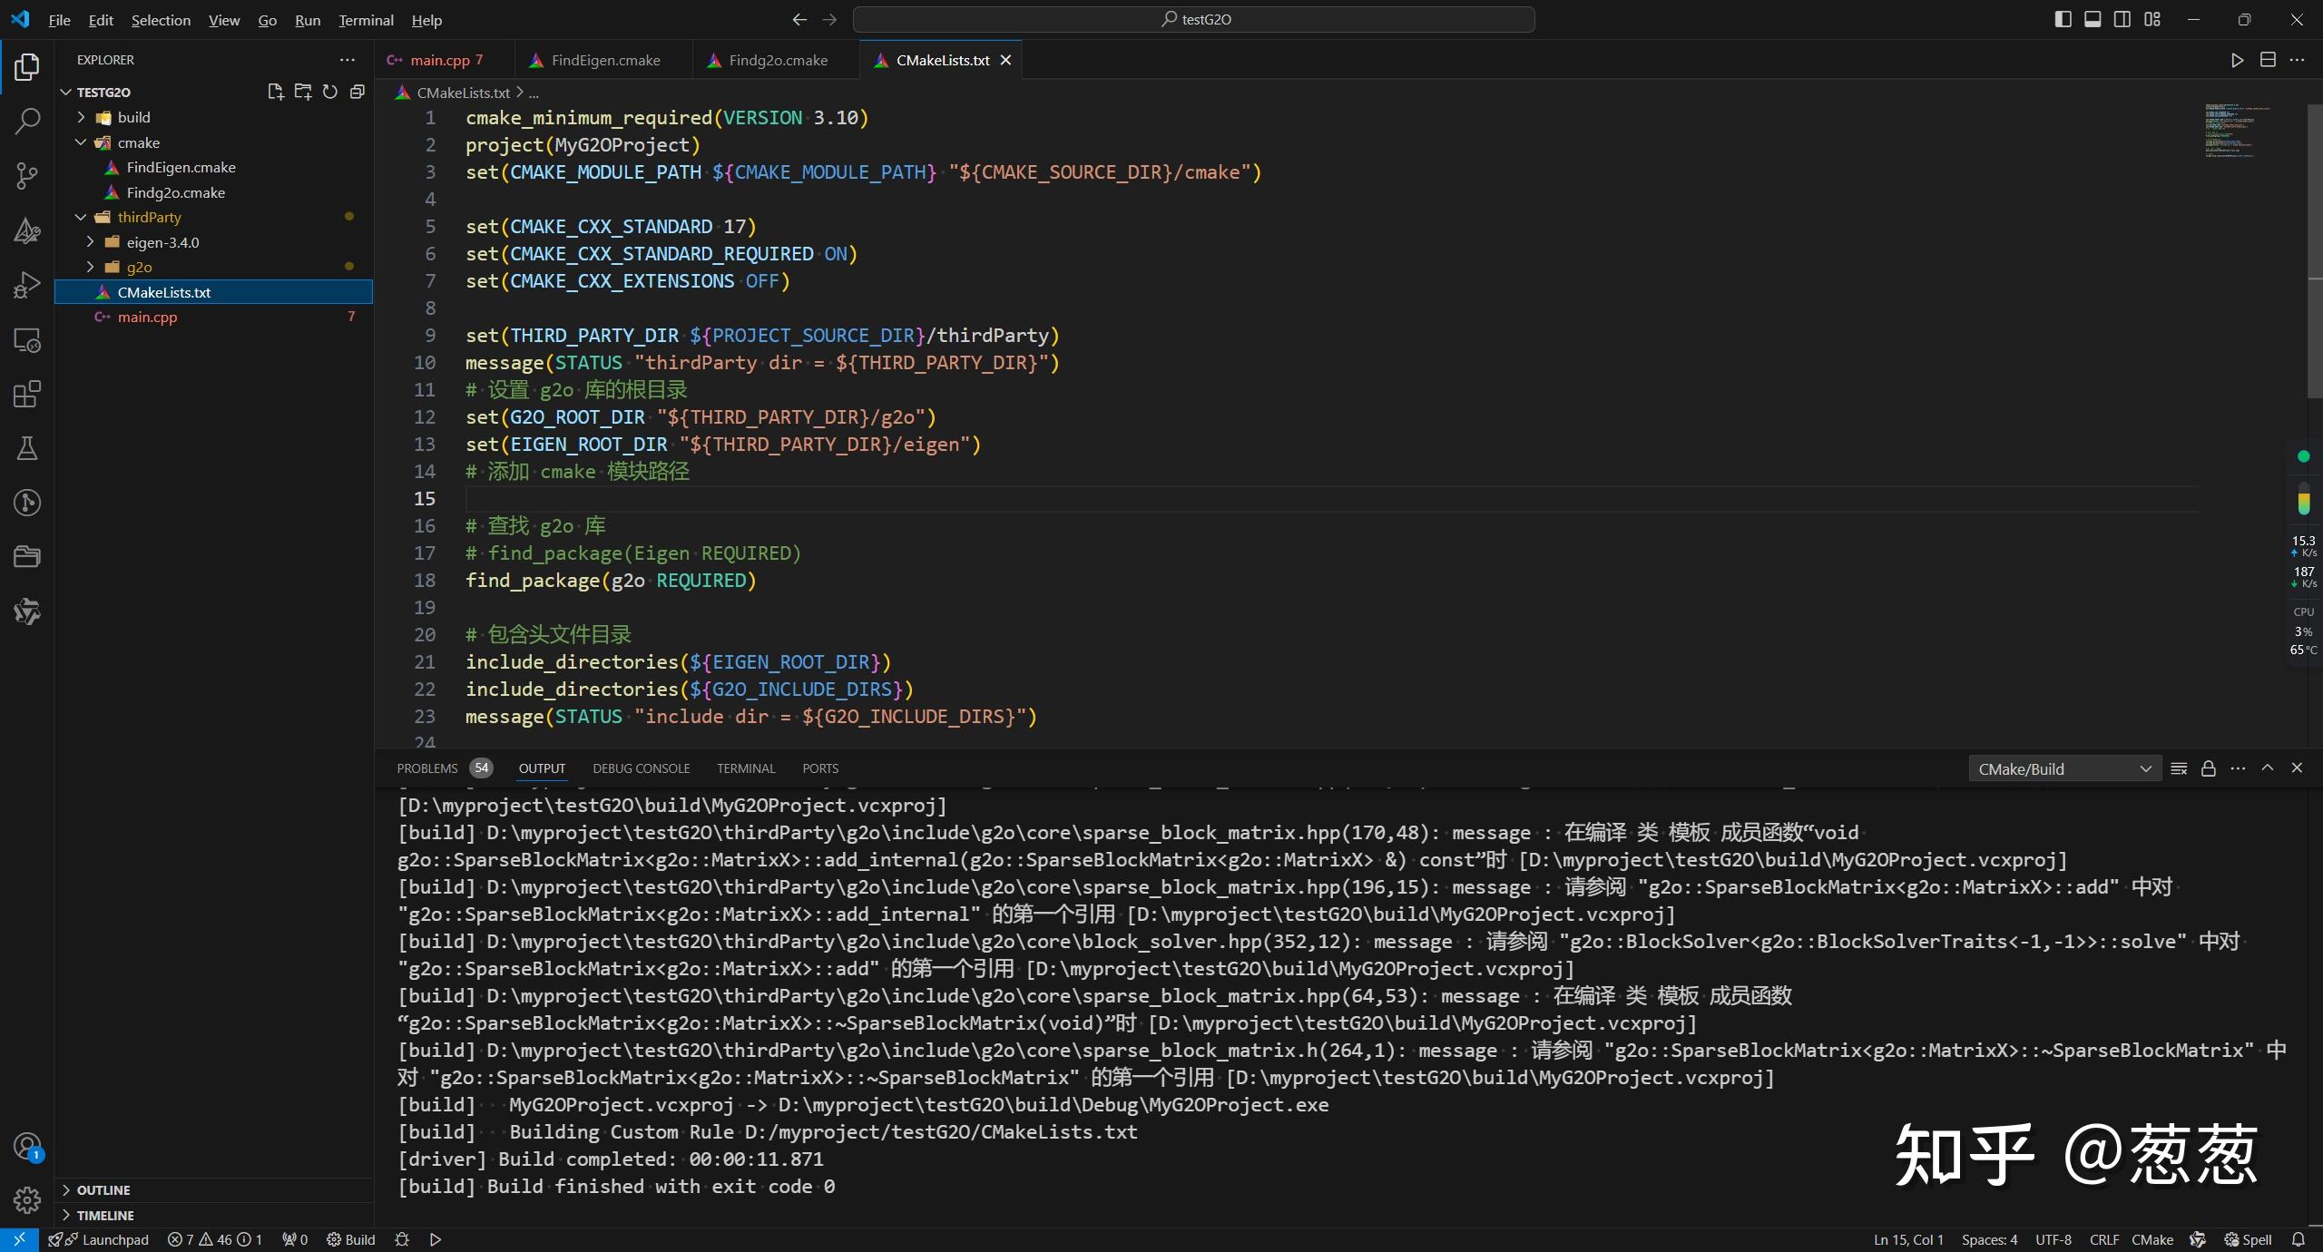2323x1252 pixels.
Task: Click the split editor icon
Action: point(2268,60)
